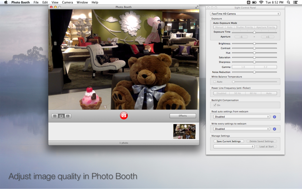Viewport: 302px width, 189px height.
Task: Open the captured photo thumbnail
Action: coord(184,132)
